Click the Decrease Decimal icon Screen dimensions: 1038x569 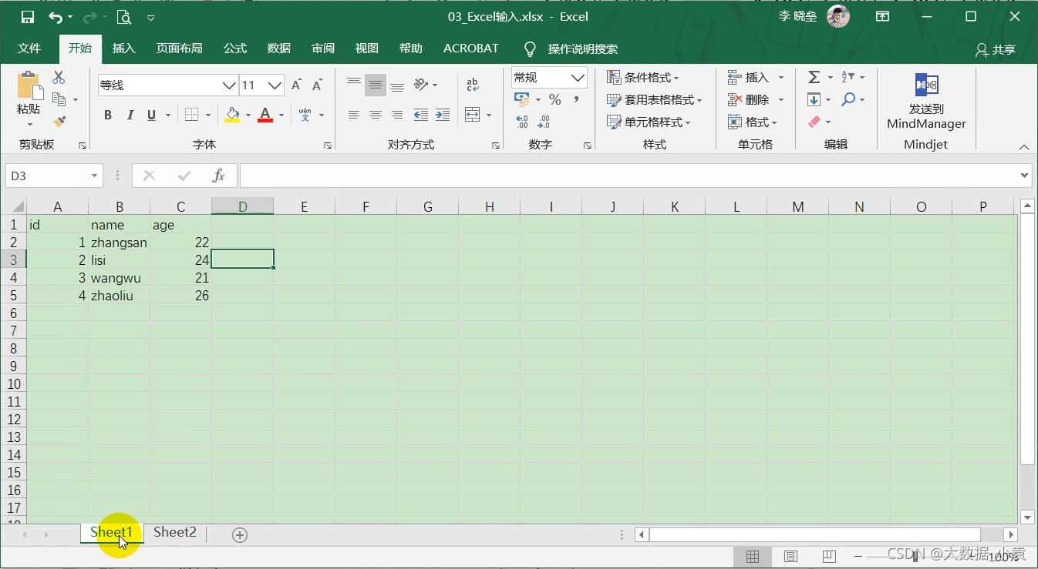coord(544,122)
